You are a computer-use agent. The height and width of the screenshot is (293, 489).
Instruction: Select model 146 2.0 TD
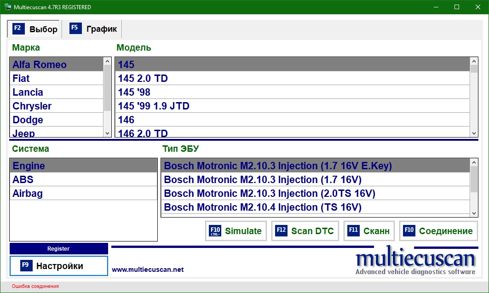[x=293, y=132]
